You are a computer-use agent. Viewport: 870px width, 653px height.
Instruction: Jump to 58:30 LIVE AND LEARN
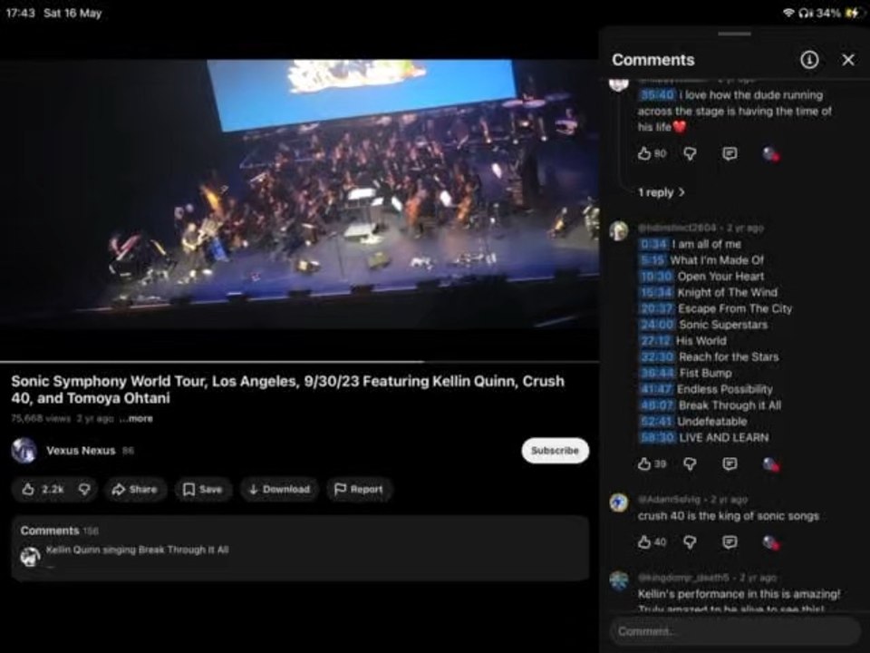(658, 437)
